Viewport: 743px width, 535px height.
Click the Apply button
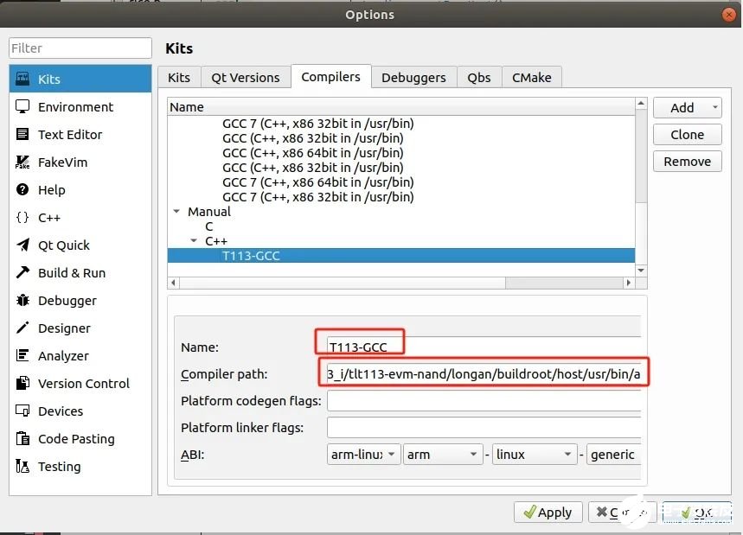[x=548, y=513]
